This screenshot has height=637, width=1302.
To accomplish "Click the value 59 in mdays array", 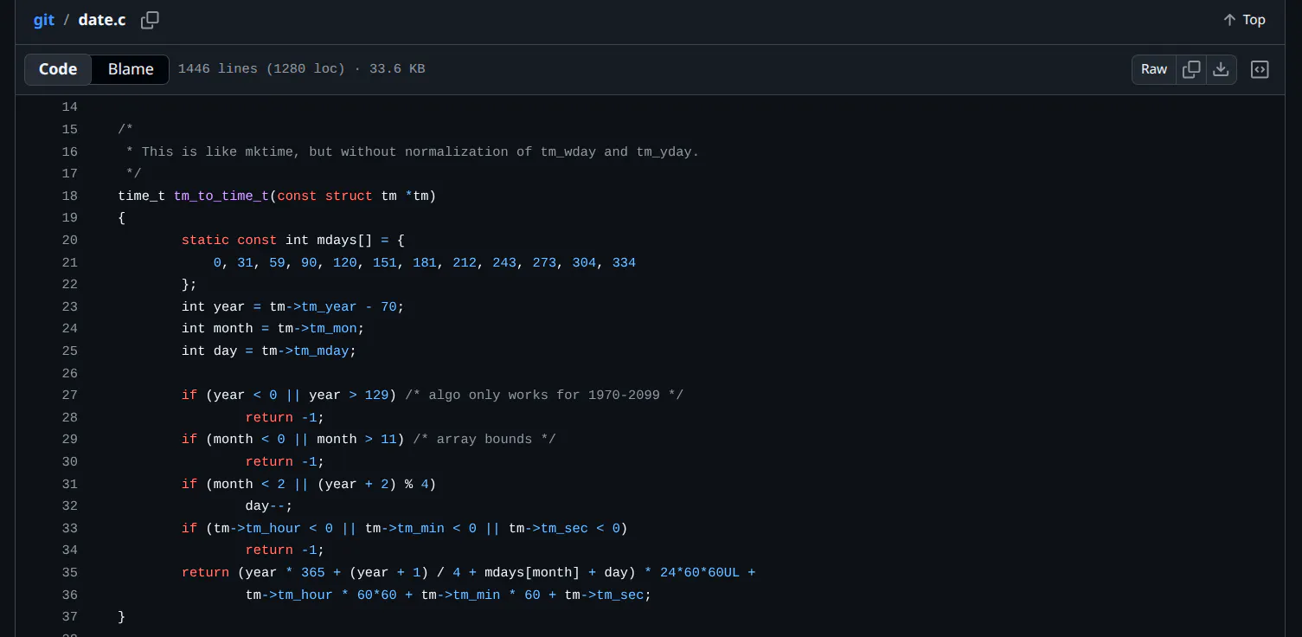I will (x=277, y=262).
